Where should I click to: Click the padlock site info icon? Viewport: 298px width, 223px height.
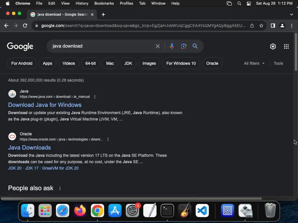click(x=37, y=26)
